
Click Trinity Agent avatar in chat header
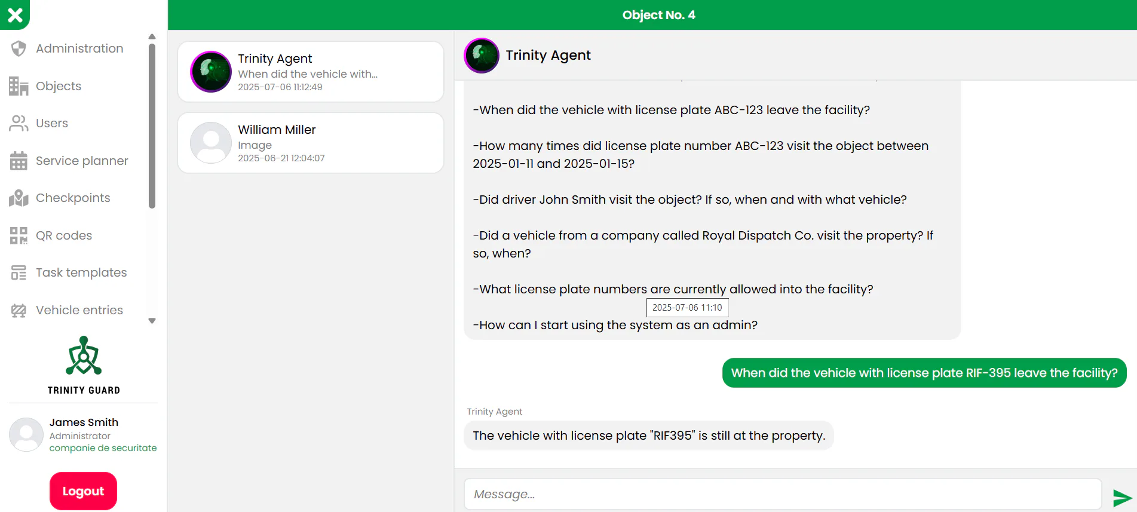coord(482,56)
